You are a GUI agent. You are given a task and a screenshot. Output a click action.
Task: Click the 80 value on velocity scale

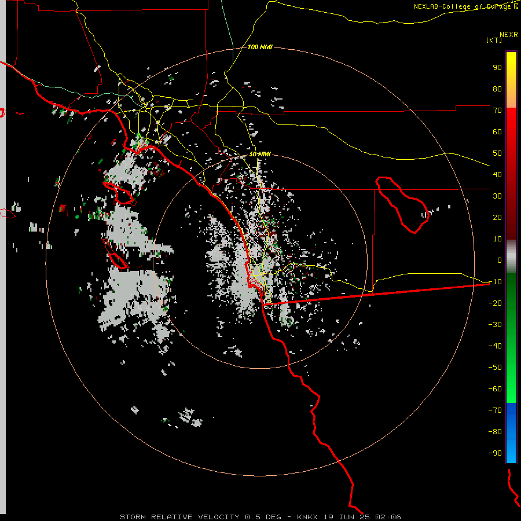pyautogui.click(x=497, y=89)
